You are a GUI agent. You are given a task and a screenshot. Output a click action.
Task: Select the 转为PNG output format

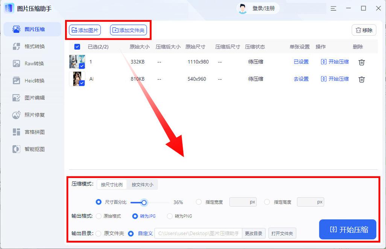[x=170, y=216]
